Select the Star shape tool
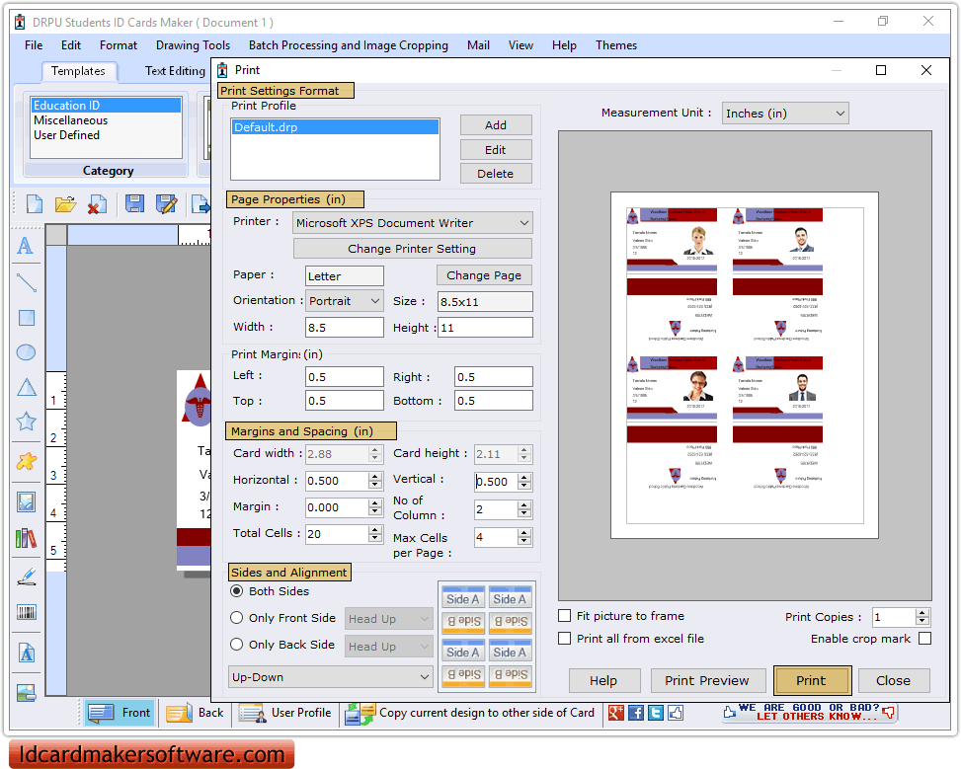 [26, 423]
